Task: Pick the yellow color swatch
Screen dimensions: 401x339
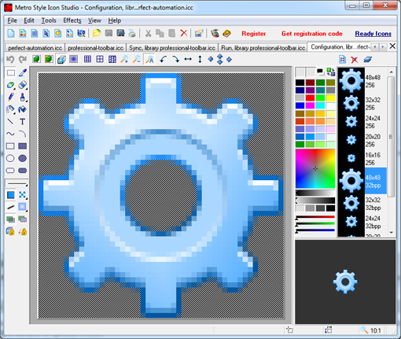Action: pyautogui.click(x=330, y=98)
